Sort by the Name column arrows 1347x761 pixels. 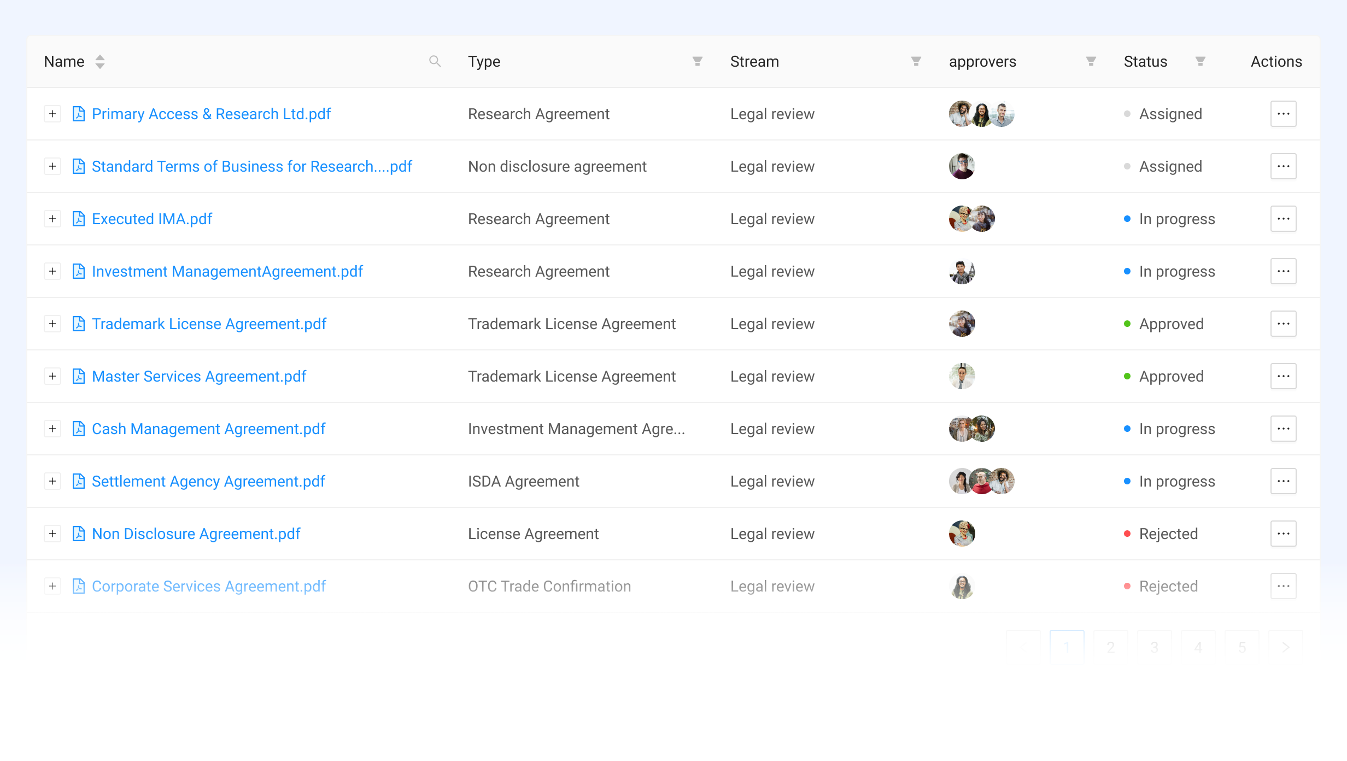point(99,62)
